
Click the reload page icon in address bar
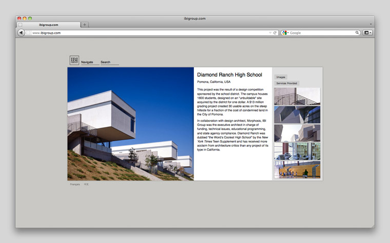275,33
